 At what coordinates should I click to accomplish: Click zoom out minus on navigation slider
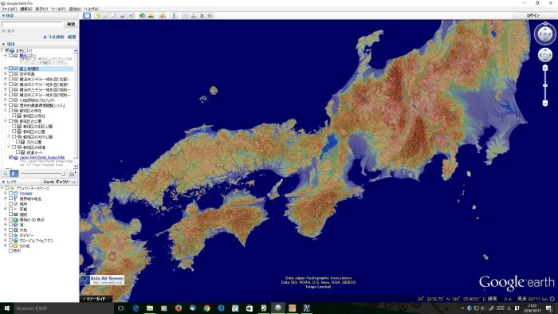[544, 103]
